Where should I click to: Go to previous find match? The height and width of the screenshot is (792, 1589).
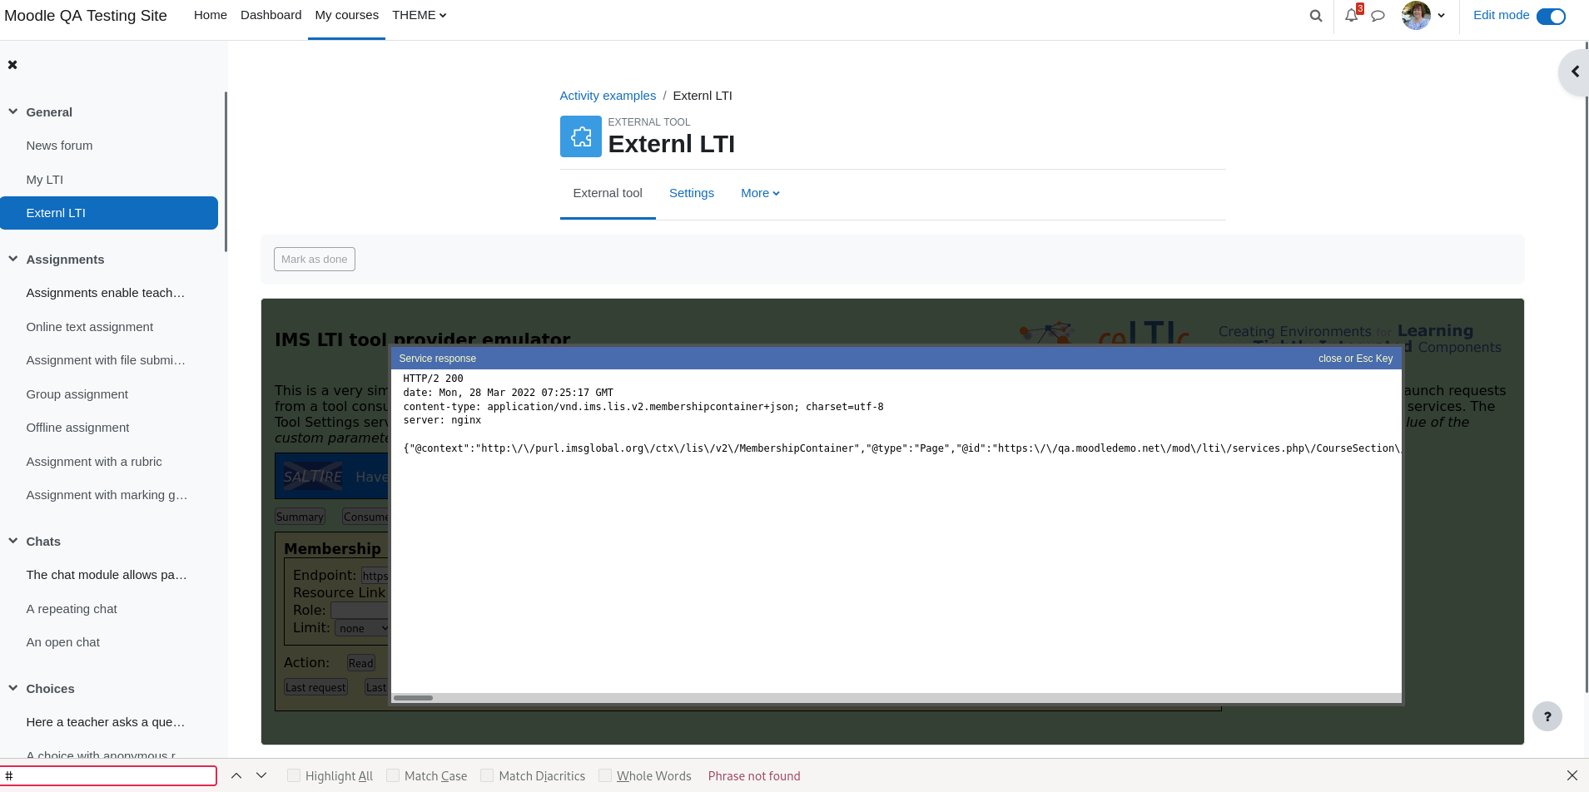pos(236,775)
